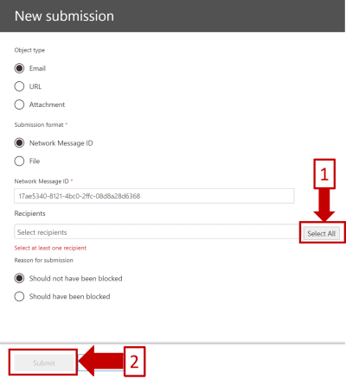The width and height of the screenshot is (346, 385).
Task: Select the Email object type radio button
Action: (19, 68)
